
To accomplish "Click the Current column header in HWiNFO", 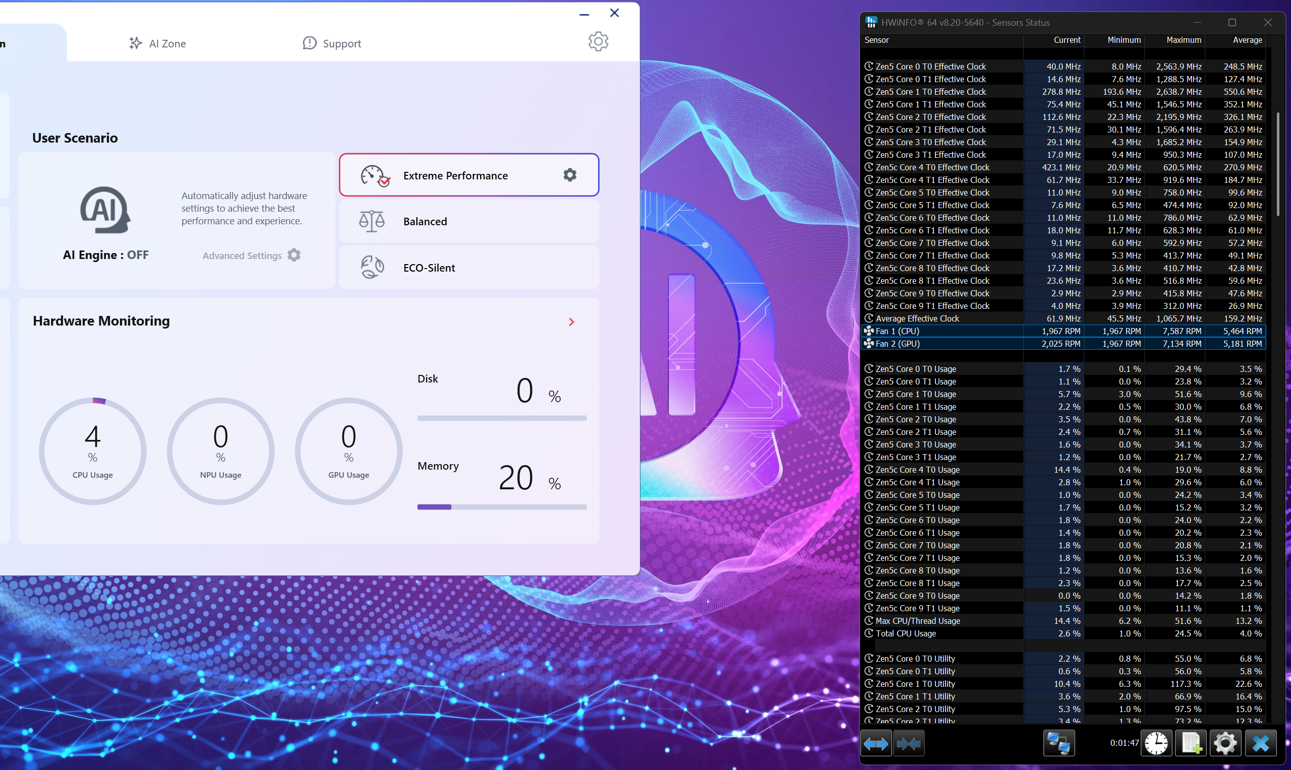I will click(1053, 40).
